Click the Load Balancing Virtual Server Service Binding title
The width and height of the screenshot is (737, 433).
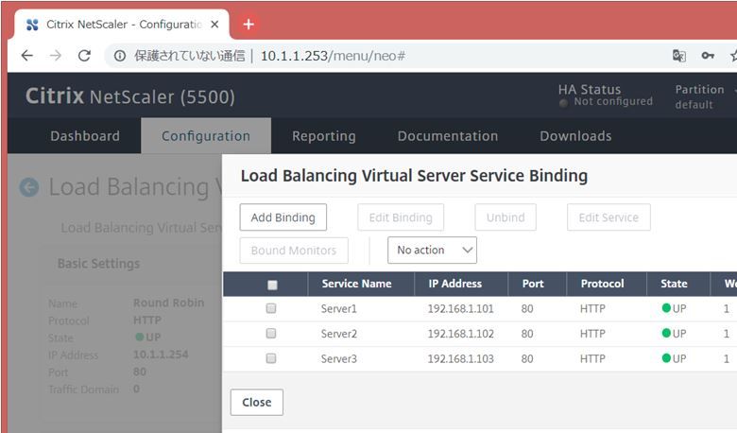pos(414,176)
